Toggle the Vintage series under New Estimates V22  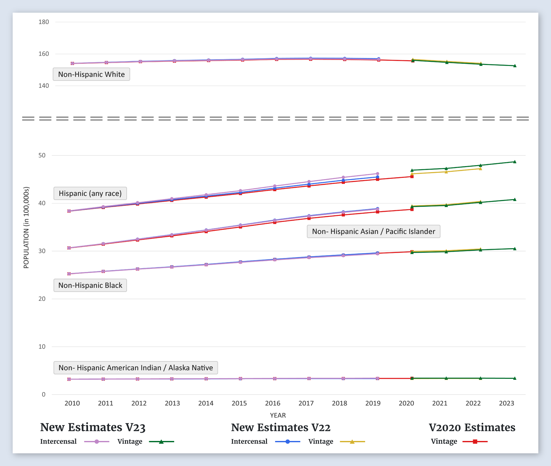(x=321, y=442)
